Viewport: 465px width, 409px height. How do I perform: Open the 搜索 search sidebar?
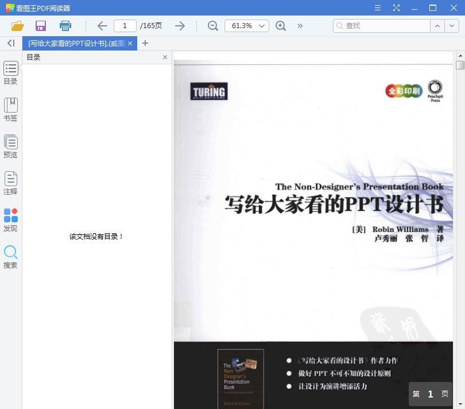11,257
